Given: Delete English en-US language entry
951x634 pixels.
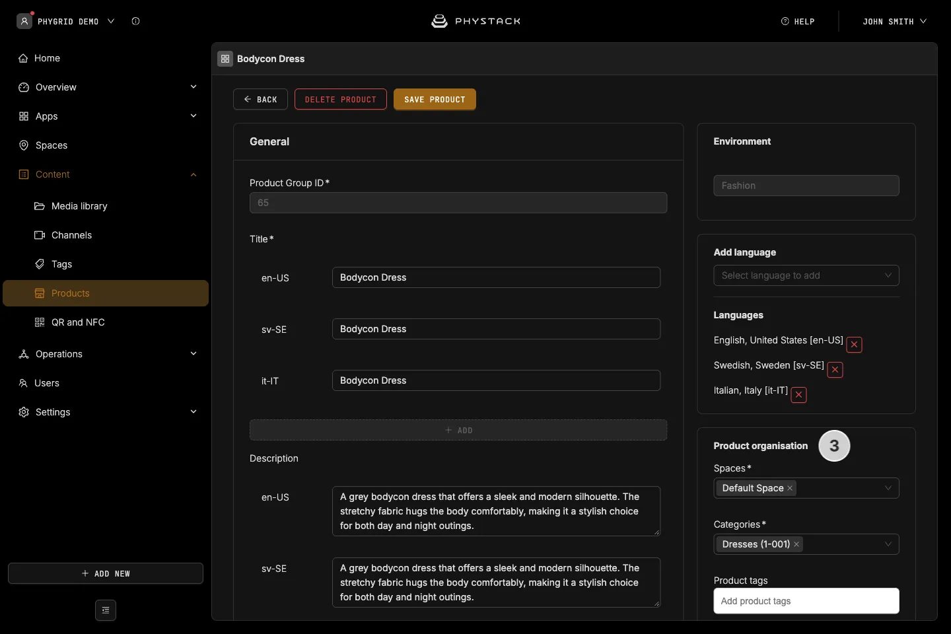Looking at the screenshot, I should [x=854, y=345].
